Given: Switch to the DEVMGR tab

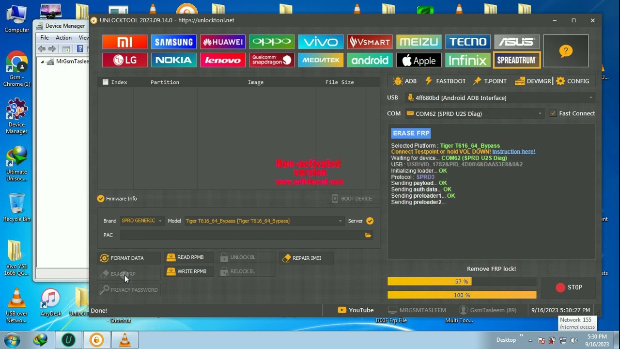Looking at the screenshot, I should pos(533,81).
